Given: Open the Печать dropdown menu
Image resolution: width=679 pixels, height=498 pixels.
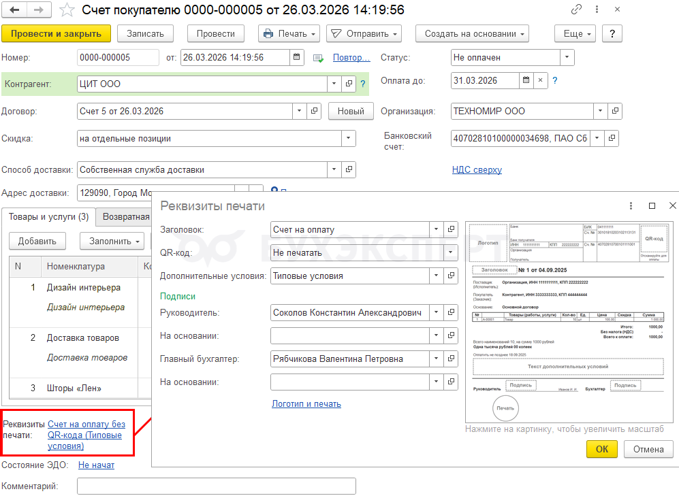Looking at the screenshot, I should pyautogui.click(x=289, y=33).
